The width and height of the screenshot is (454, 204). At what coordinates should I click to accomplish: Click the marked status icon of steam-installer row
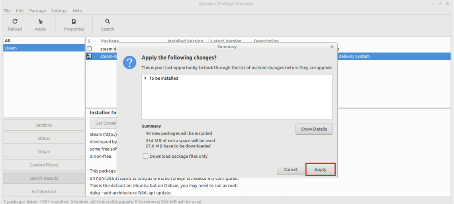tap(89, 56)
